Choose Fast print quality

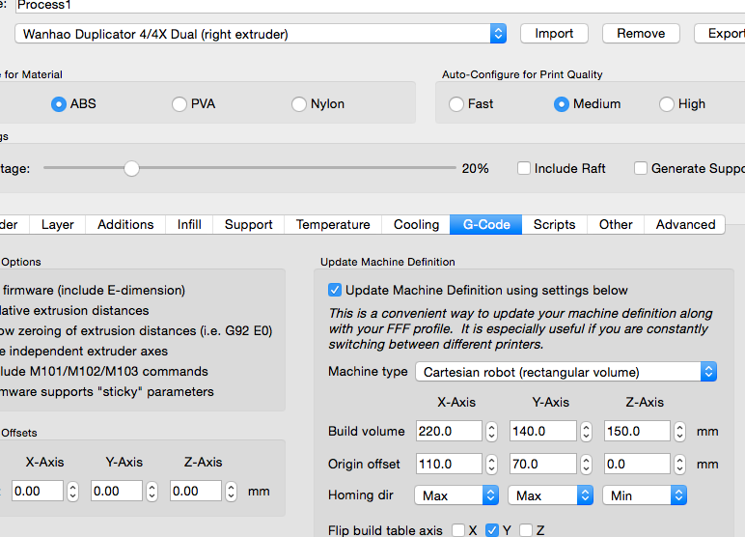point(456,104)
